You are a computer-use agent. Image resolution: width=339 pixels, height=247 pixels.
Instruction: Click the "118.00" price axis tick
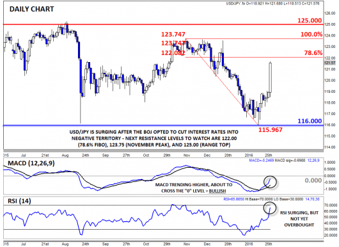pyautogui.click(x=329, y=102)
